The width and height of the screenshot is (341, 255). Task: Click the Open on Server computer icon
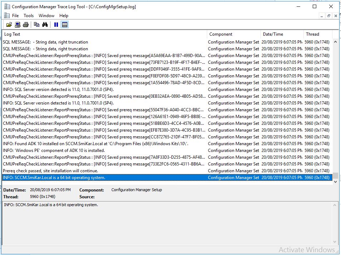[18, 25]
